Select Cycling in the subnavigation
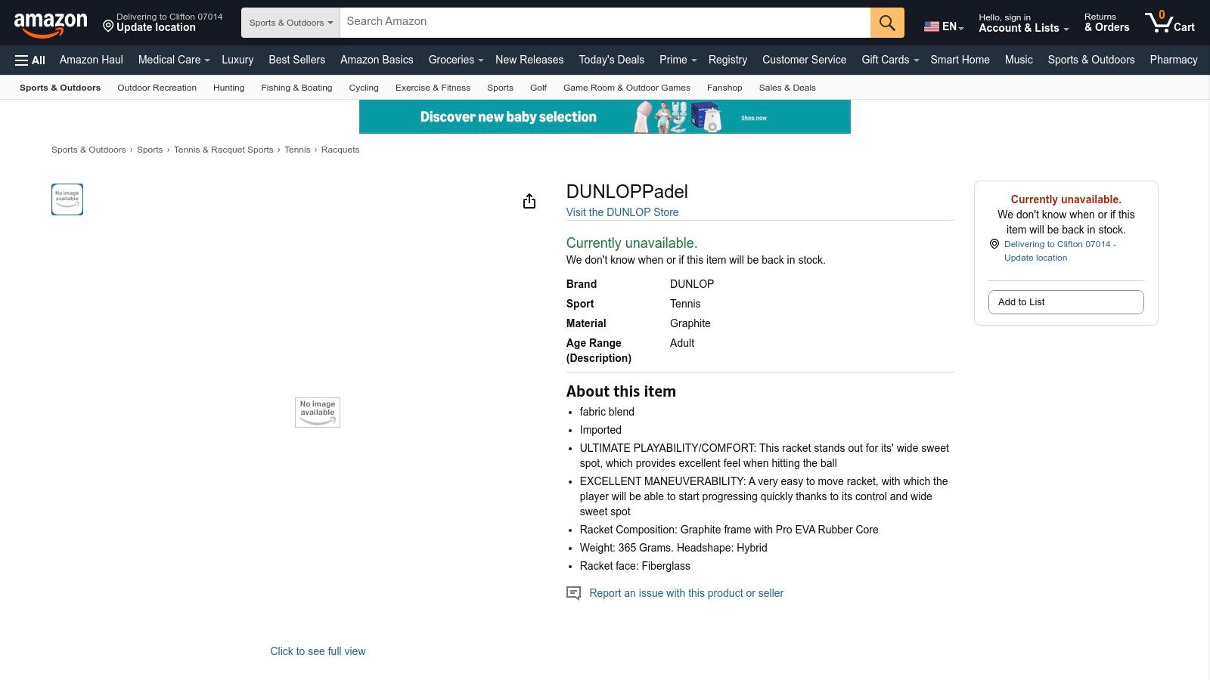Viewport: 1210px width, 680px height. pyautogui.click(x=364, y=88)
